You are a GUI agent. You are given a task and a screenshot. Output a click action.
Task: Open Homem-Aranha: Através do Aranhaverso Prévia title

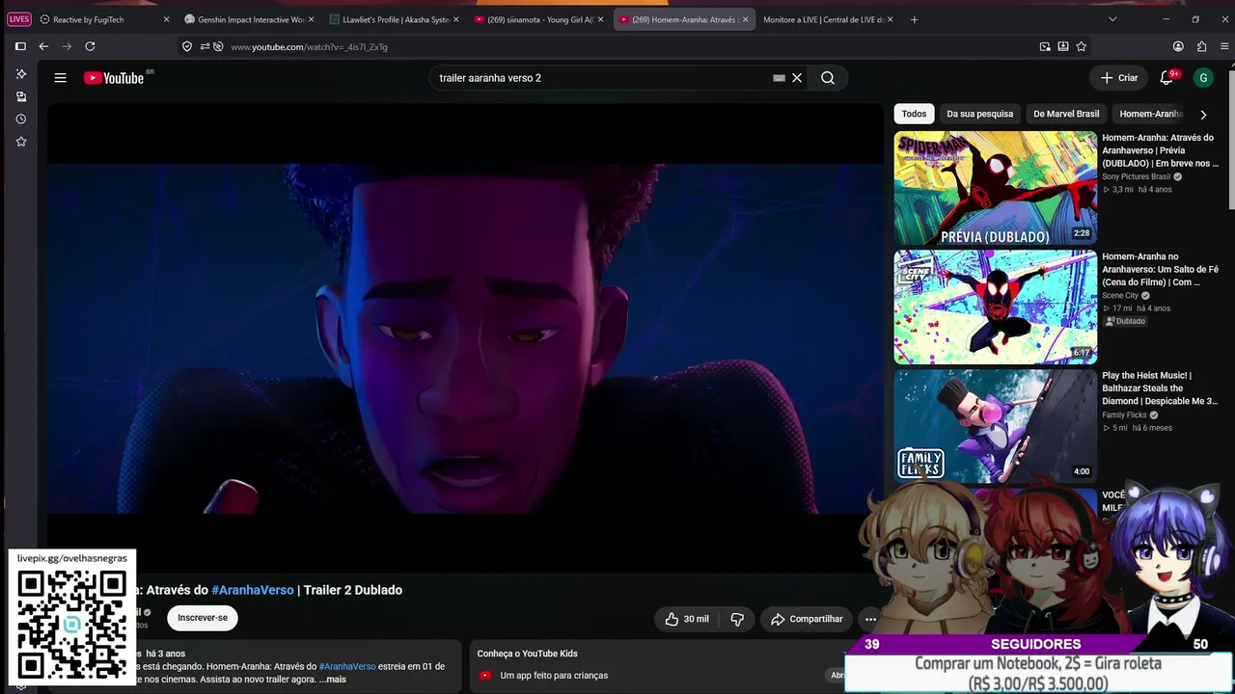coord(1160,150)
